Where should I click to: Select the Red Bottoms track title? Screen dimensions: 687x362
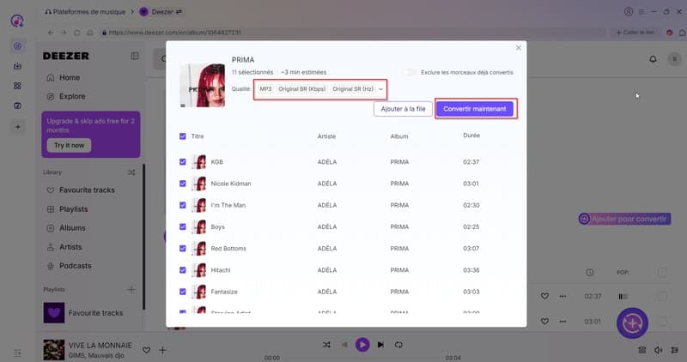pos(228,248)
